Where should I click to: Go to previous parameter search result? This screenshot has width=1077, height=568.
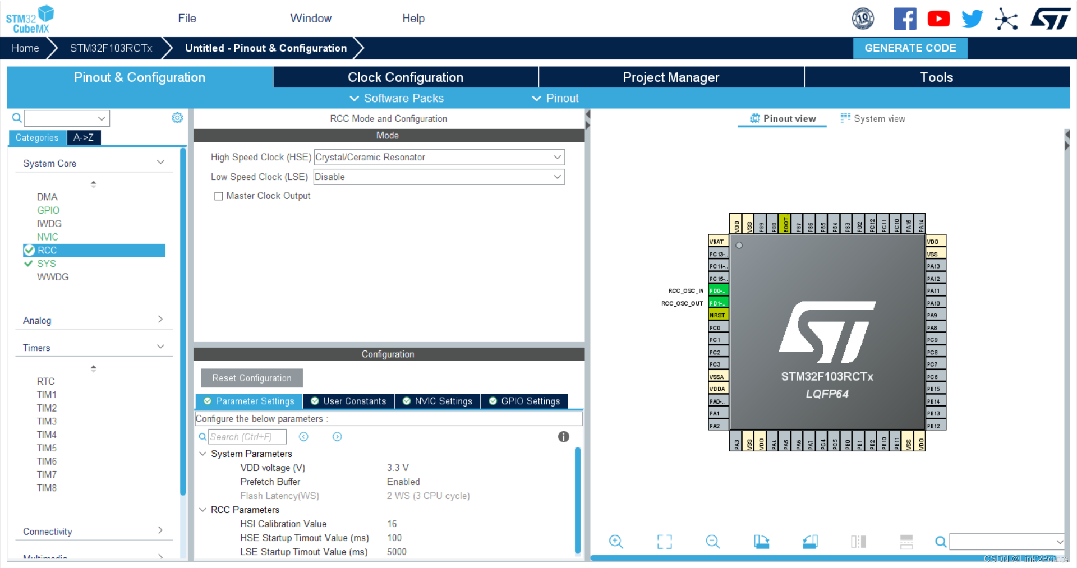coord(303,437)
